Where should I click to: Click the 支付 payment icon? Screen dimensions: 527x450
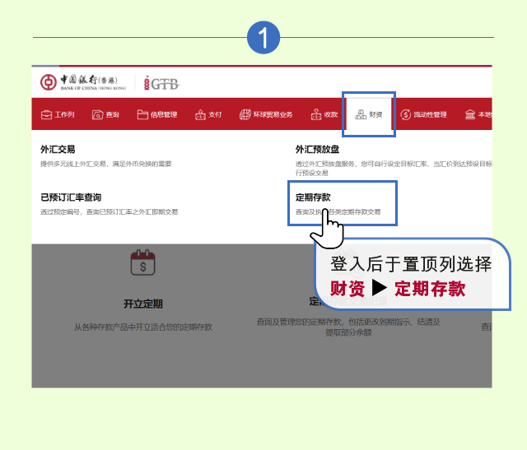(200, 114)
